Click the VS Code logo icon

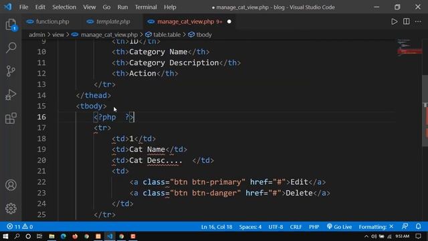point(8,7)
